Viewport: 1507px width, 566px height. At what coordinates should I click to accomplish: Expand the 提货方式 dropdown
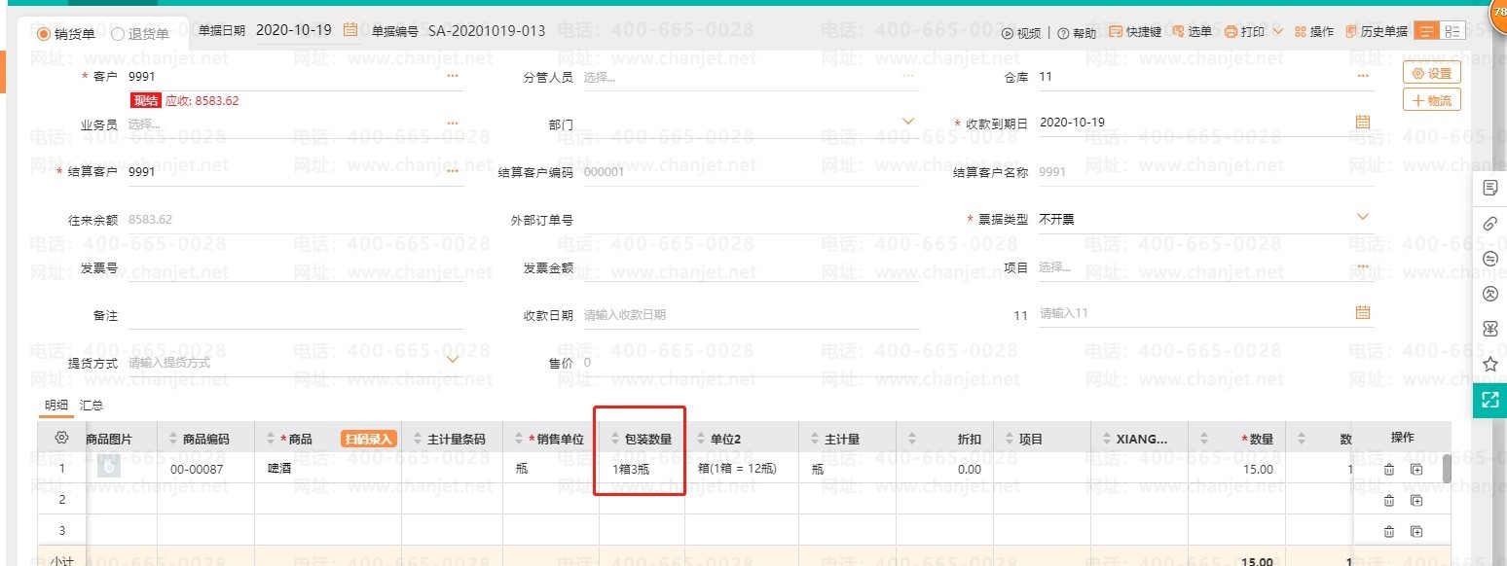(x=453, y=360)
